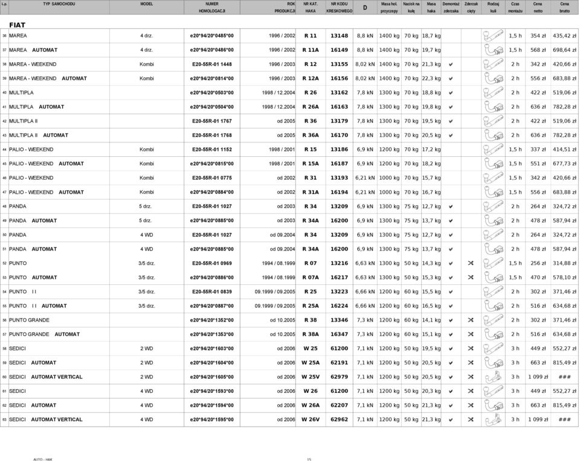Click the gross price 314,88 zł
The width and height of the screenshot is (580, 461).
(564, 263)
